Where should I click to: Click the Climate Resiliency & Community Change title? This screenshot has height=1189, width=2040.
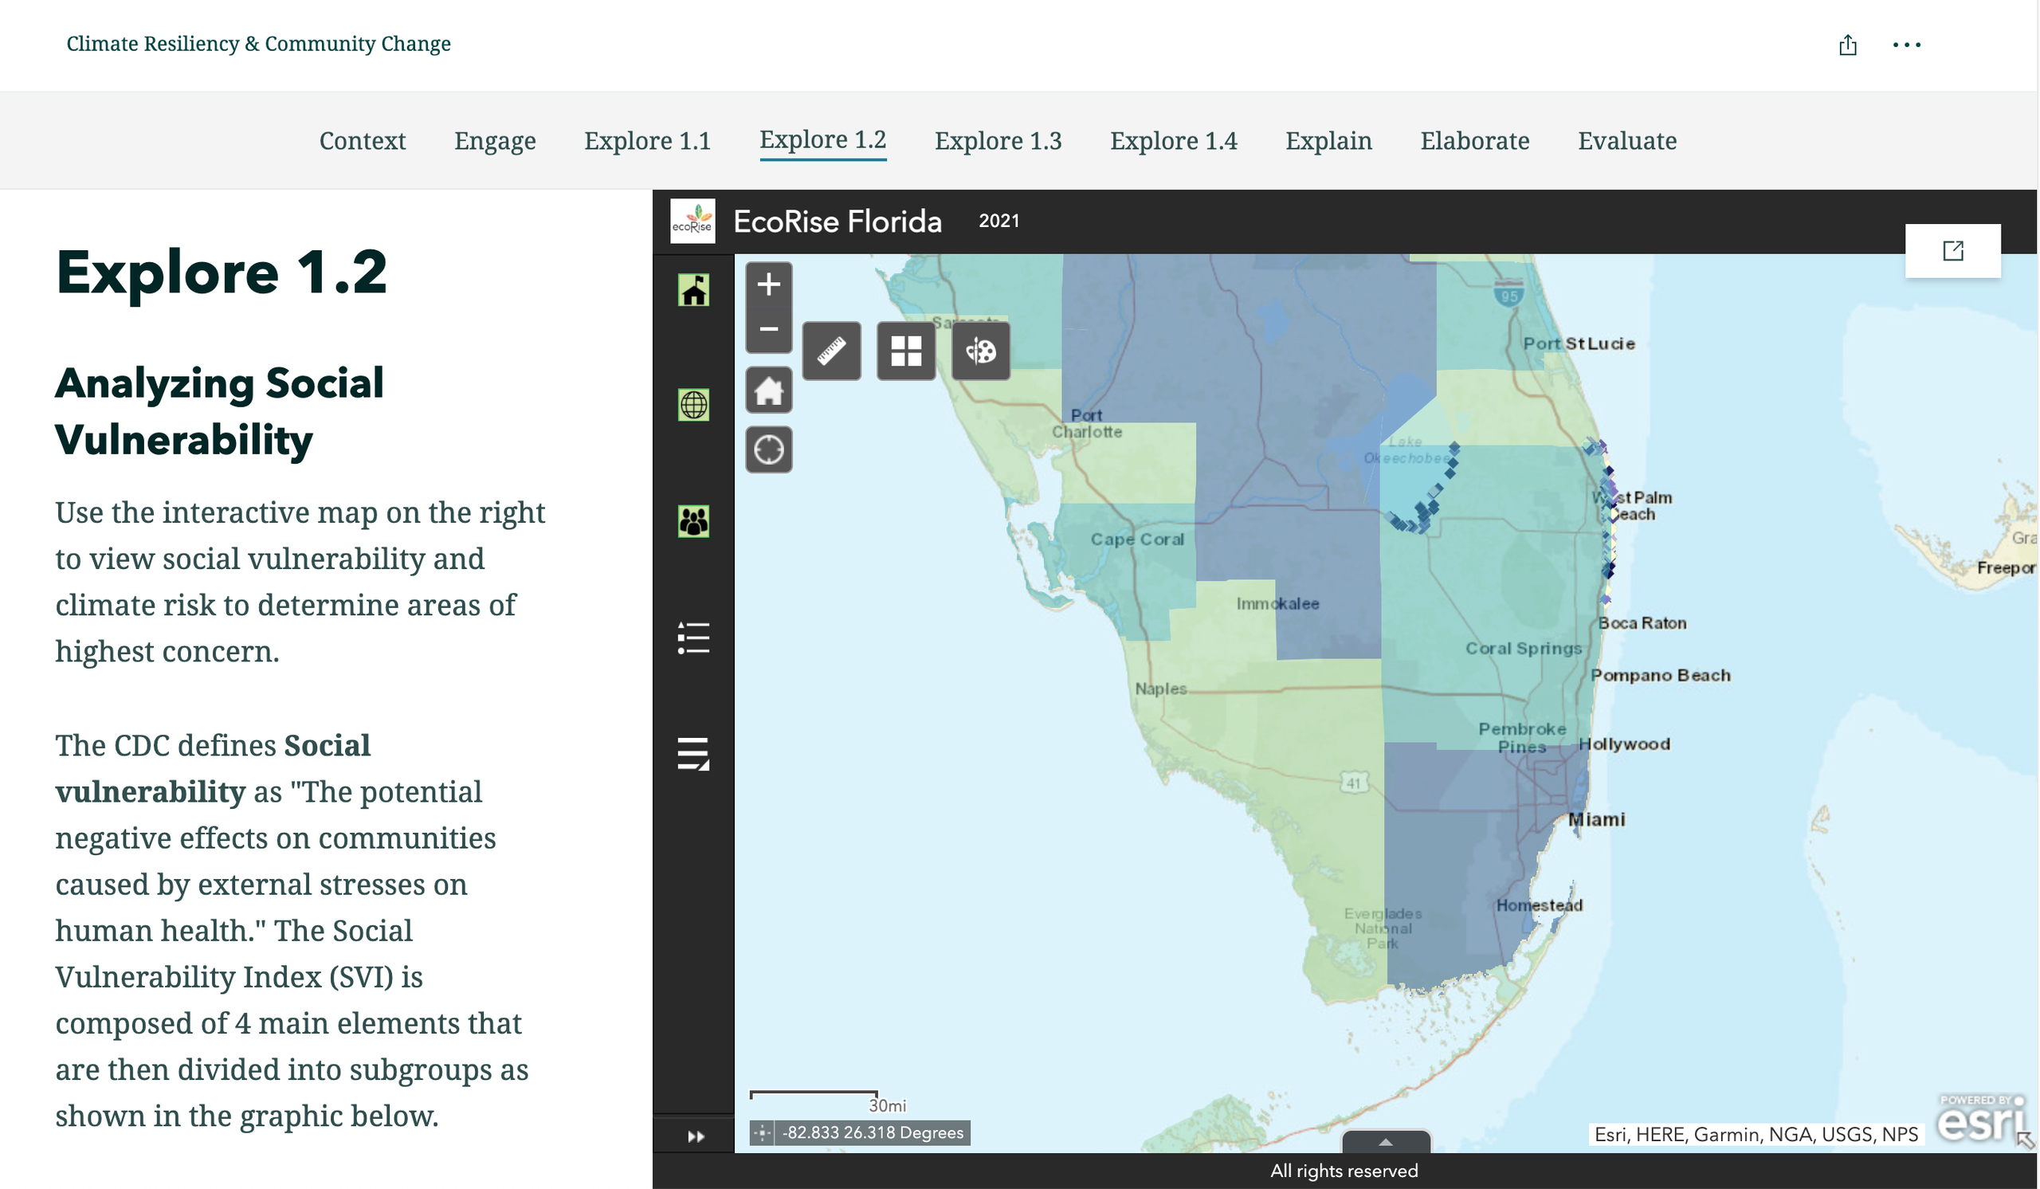258,44
